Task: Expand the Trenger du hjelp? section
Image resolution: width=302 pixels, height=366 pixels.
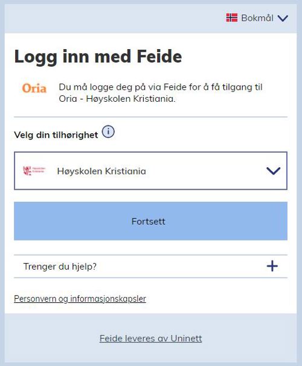Action: pyautogui.click(x=150, y=267)
